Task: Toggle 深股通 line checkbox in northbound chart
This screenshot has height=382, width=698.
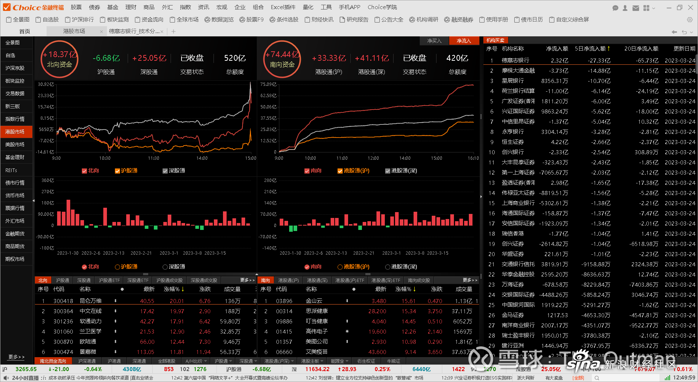Action: tap(165, 171)
